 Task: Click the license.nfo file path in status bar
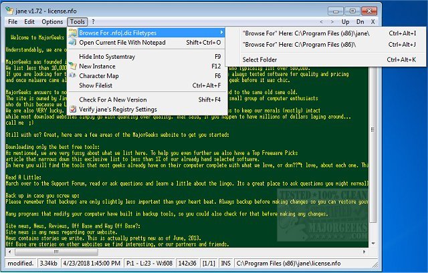tap(288, 263)
